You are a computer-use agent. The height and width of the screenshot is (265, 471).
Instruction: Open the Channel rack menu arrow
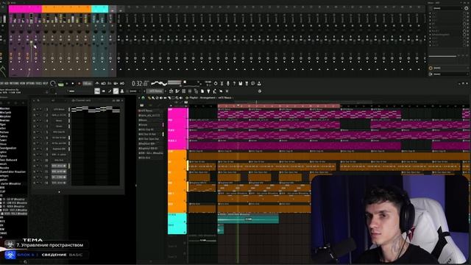(x=34, y=100)
